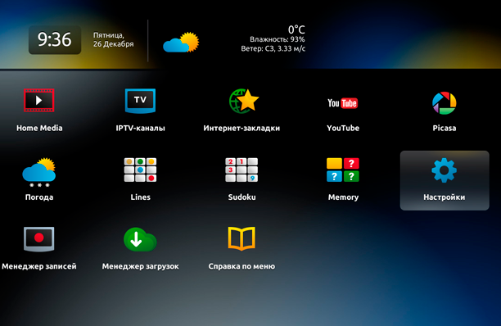This screenshot has height=326, width=501.
Task: Launch the YouTube app icon
Action: [x=342, y=103]
